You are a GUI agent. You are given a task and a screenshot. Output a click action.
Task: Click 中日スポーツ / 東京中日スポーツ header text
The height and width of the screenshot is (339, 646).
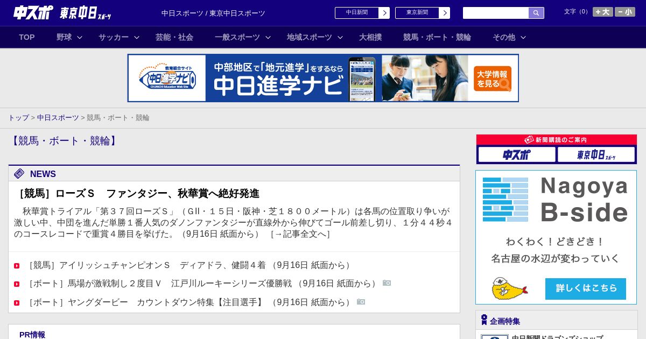click(x=213, y=13)
